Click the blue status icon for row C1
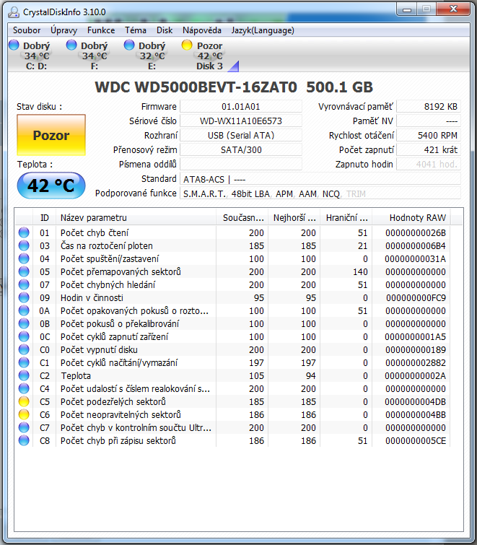The width and height of the screenshot is (477, 545). point(24,362)
